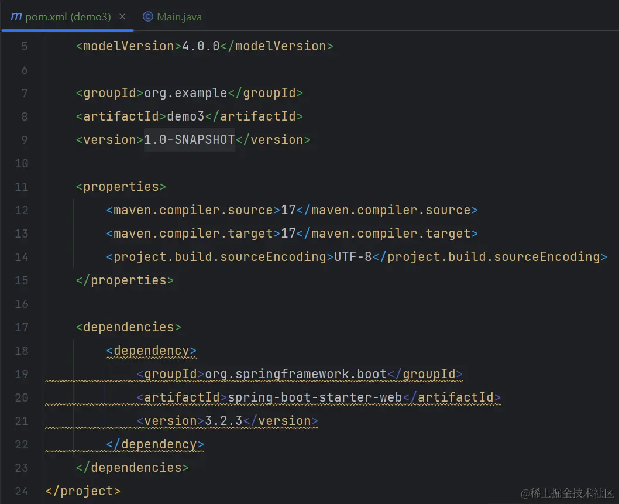This screenshot has width=619, height=504.
Task: Click spring-boot-starter-web artifactId value
Action: pos(315,397)
